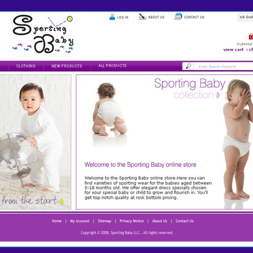Click the search magnifier icon
Screen dimensions: 253x253
tap(188, 66)
